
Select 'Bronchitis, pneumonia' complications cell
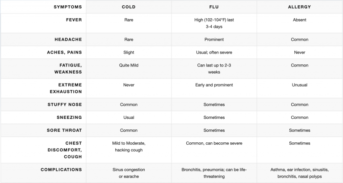click(x=214, y=173)
